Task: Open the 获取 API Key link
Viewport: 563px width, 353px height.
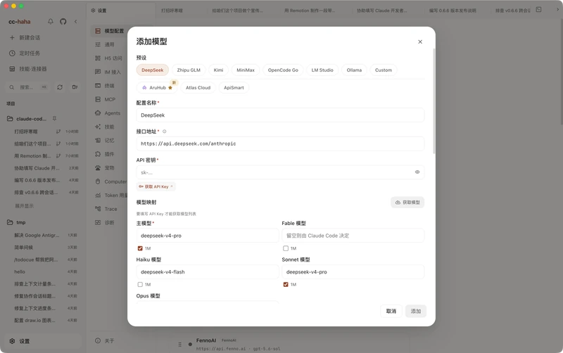Action: coord(156,186)
